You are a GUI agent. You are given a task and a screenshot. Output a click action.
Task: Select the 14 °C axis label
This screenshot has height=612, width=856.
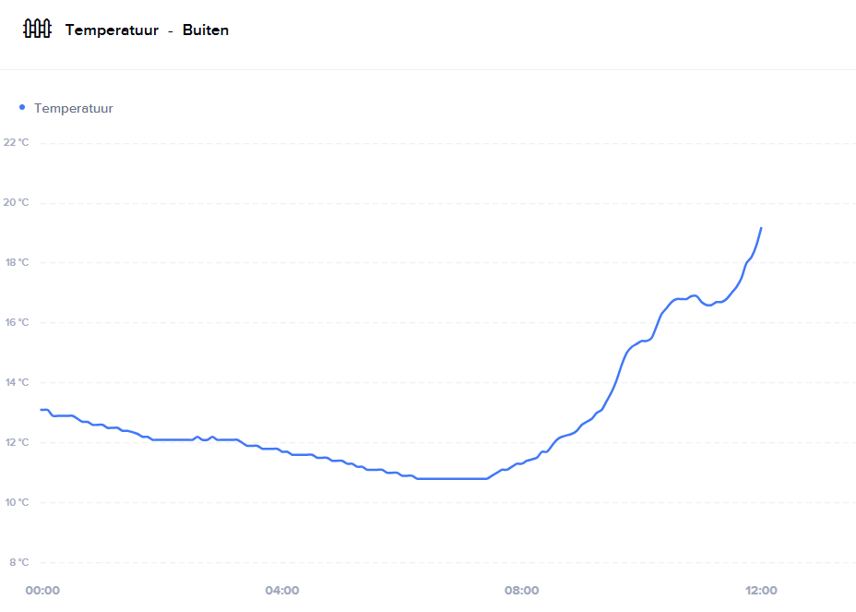click(x=16, y=382)
